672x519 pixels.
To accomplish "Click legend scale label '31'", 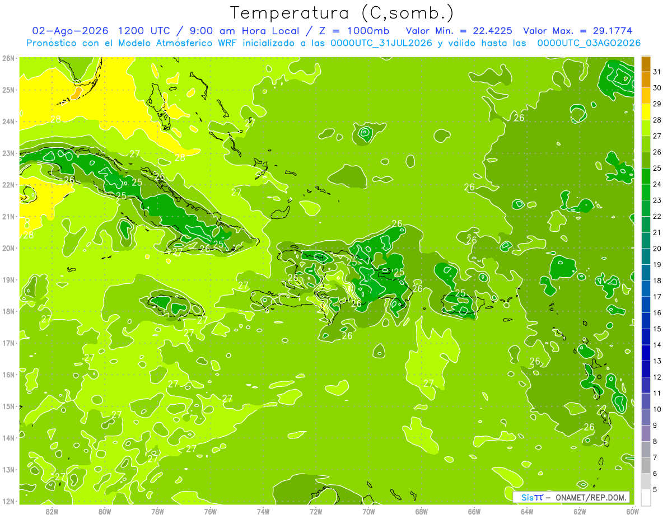I will pyautogui.click(x=657, y=72).
